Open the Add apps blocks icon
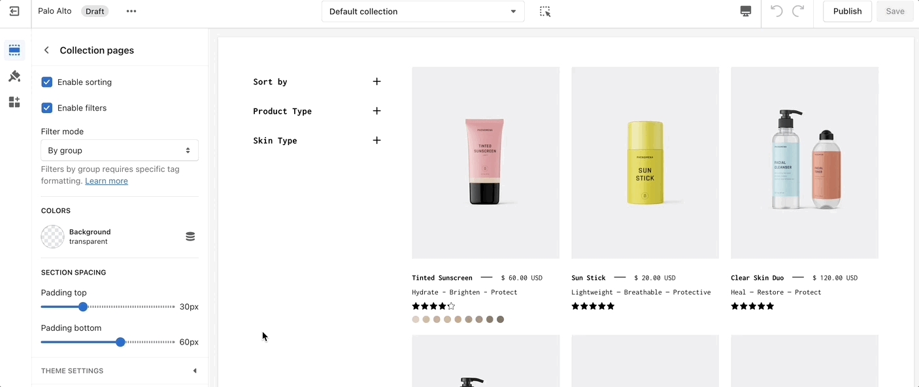The width and height of the screenshot is (919, 387). click(x=14, y=102)
